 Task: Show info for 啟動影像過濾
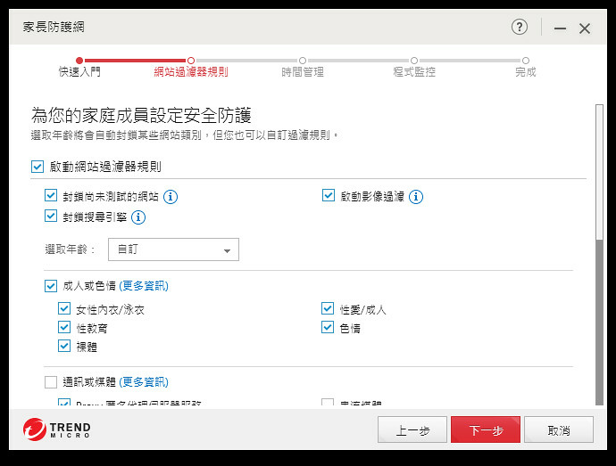[x=416, y=197]
